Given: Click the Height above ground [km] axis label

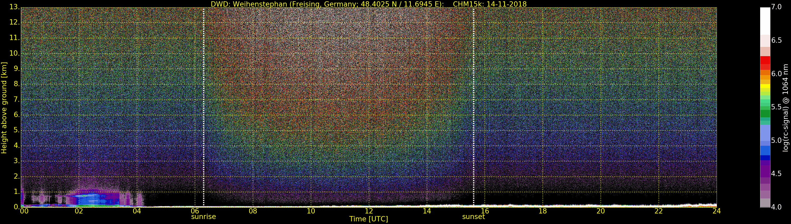Looking at the screenshot, I should [4, 108].
